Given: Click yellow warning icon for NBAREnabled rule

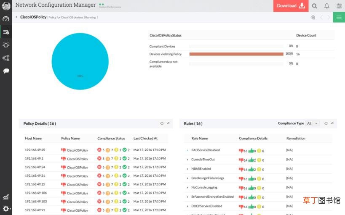Looking at the screenshot, I should [x=259, y=169].
